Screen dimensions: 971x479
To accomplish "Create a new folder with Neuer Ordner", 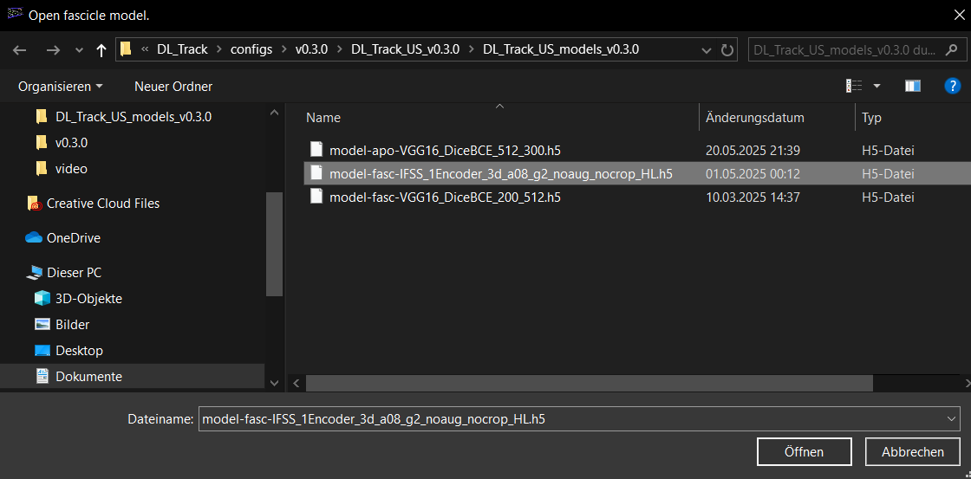I will coord(173,87).
